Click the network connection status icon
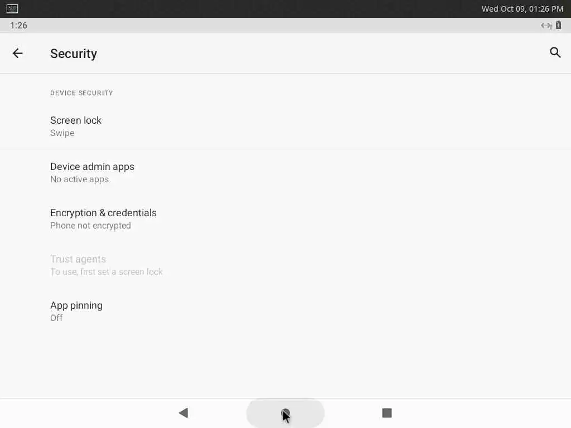 [546, 26]
